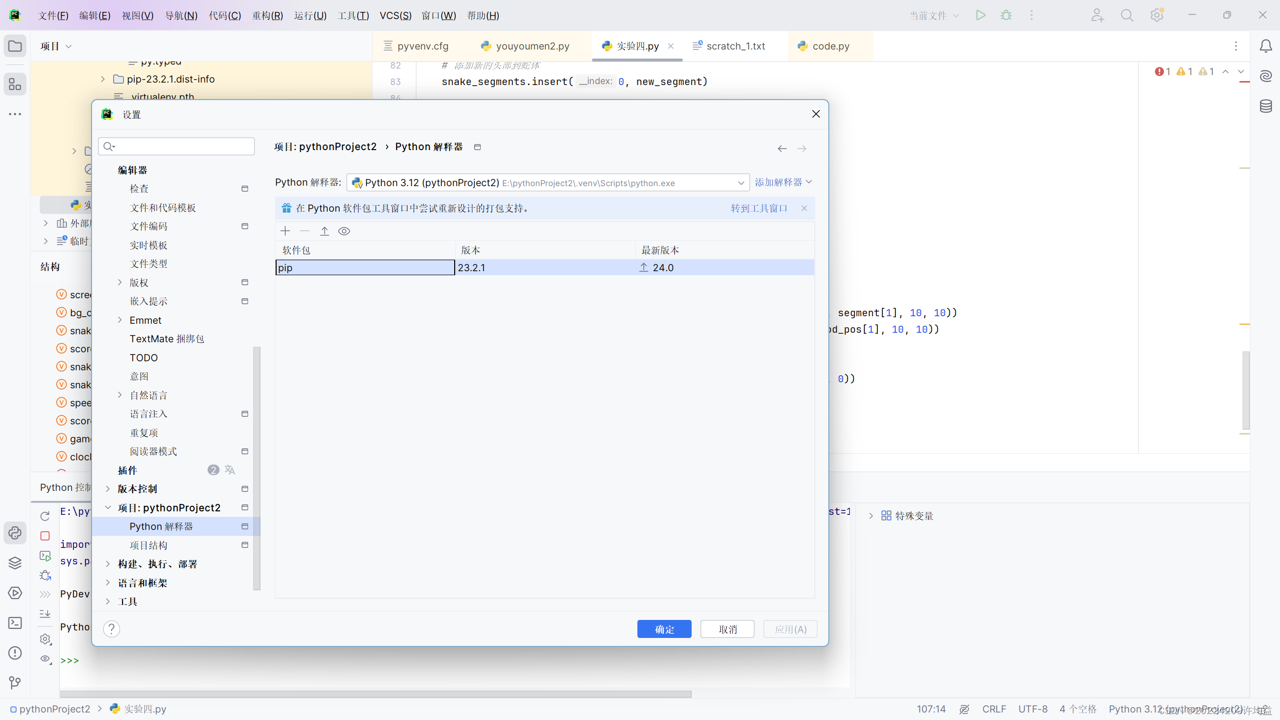Expand 特殊变量 in console variables
The image size is (1280, 720).
(x=871, y=515)
